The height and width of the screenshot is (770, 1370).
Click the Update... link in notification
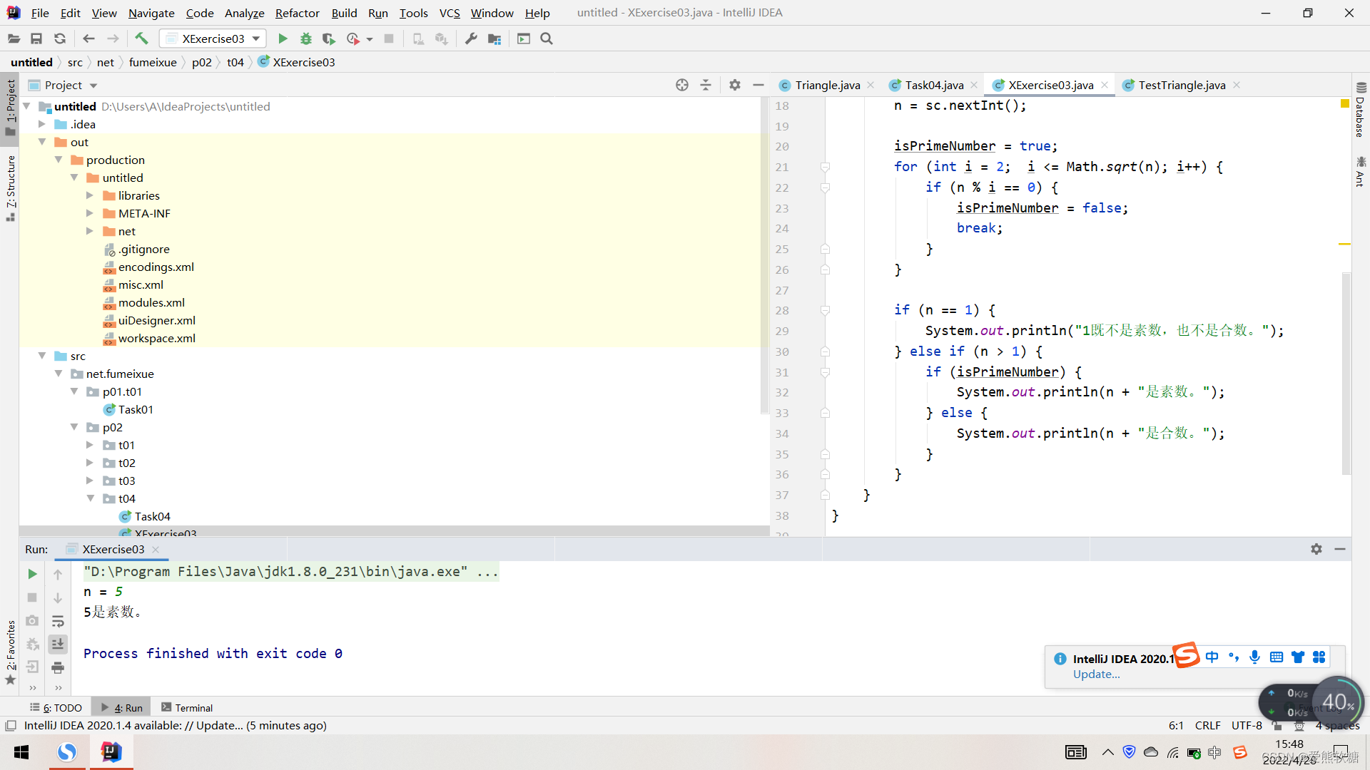1096,674
